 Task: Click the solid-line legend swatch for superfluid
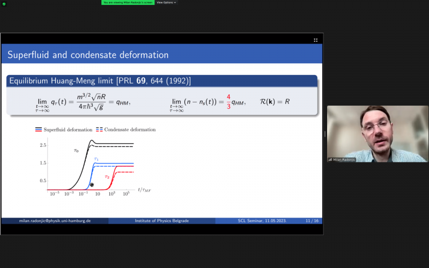[x=39, y=130]
